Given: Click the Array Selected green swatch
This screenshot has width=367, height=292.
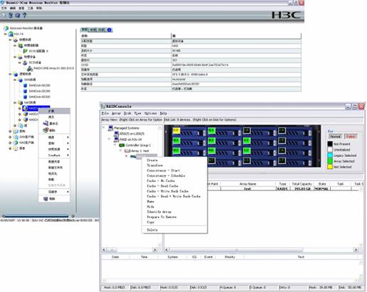Looking at the screenshot, I should pyautogui.click(x=330, y=161).
